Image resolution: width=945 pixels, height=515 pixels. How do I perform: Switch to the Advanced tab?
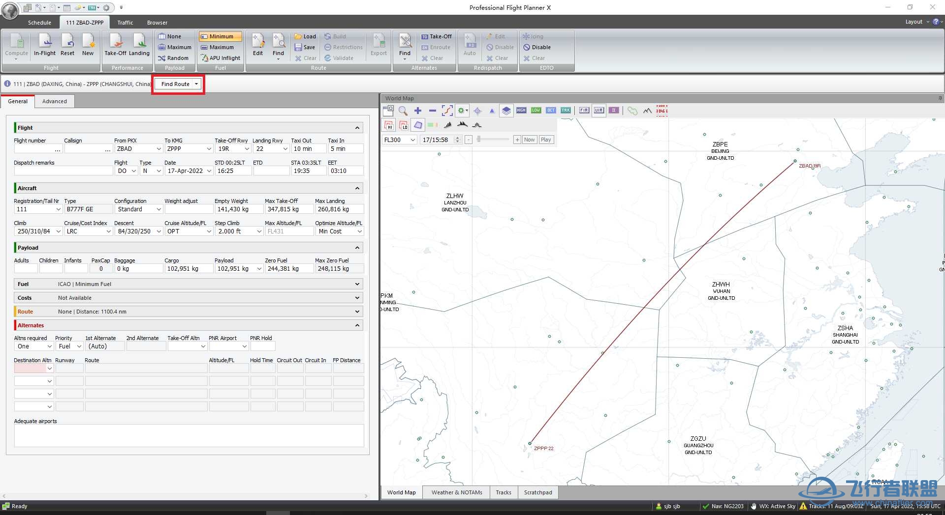54,101
